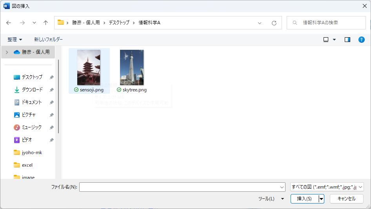
Task: Open the ツール (Tools) menu
Action: tap(271, 199)
